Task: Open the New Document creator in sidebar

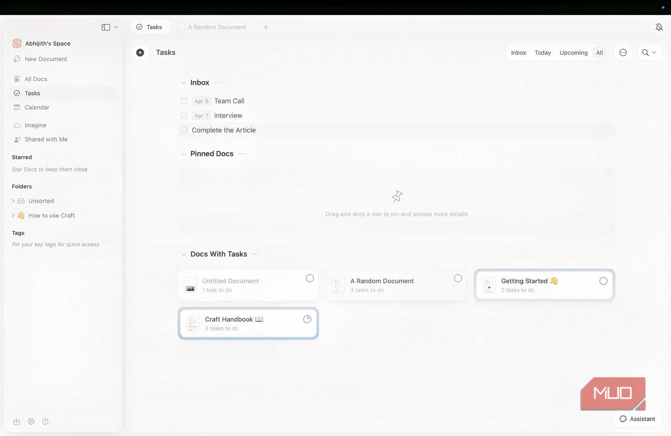Action: click(45, 59)
